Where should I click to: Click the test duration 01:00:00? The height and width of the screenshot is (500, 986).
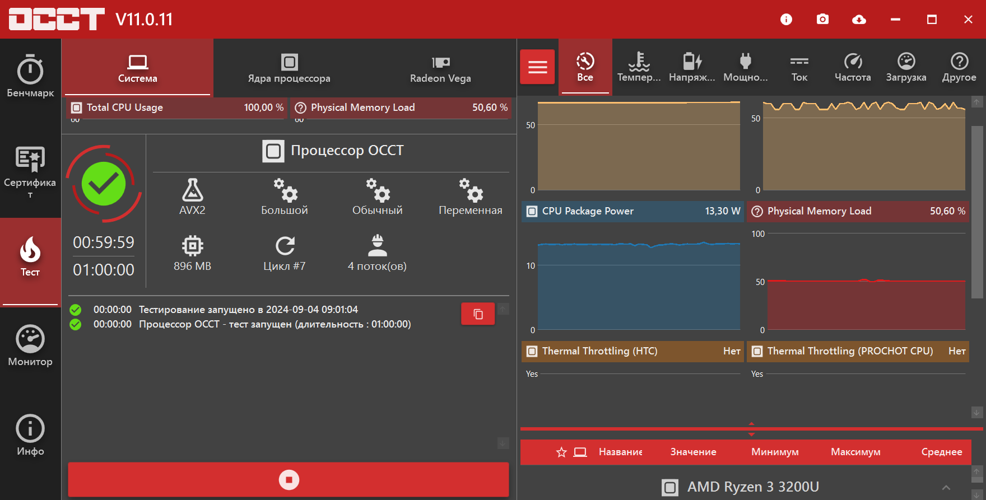tap(104, 270)
